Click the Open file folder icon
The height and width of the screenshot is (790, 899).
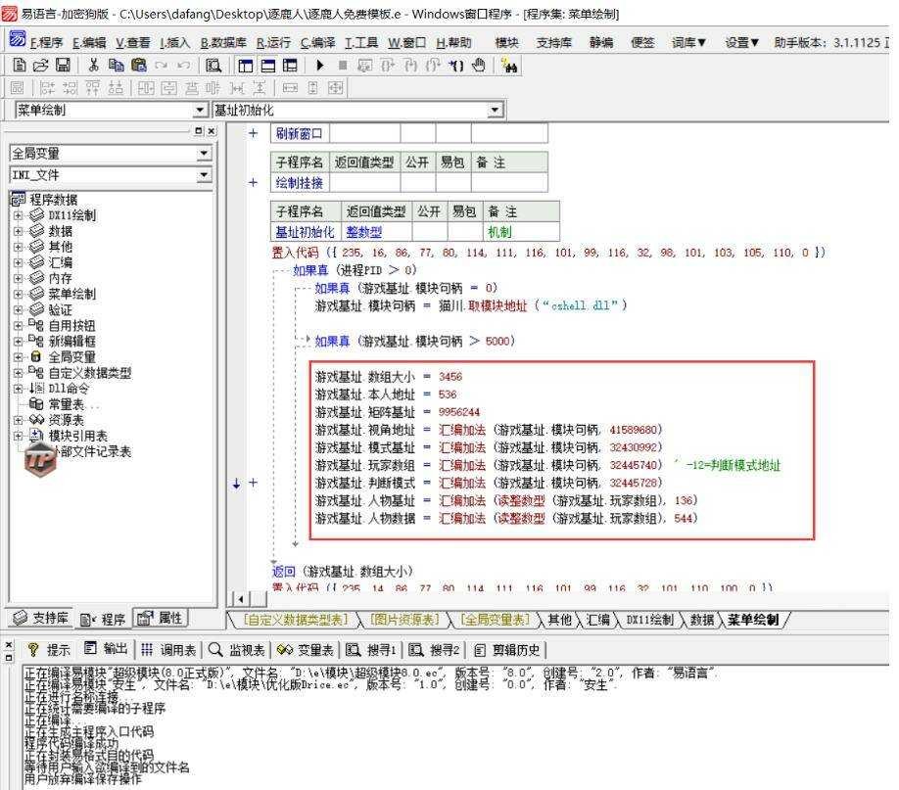41,66
